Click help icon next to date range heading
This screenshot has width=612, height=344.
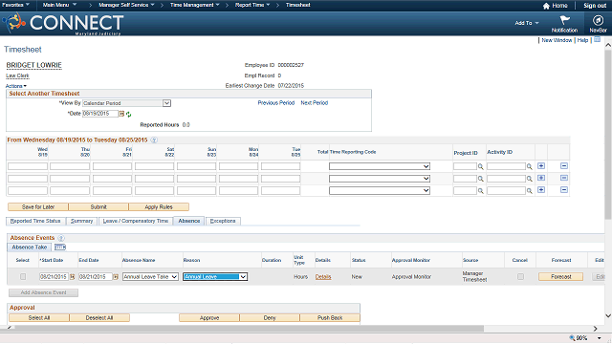[154, 140]
